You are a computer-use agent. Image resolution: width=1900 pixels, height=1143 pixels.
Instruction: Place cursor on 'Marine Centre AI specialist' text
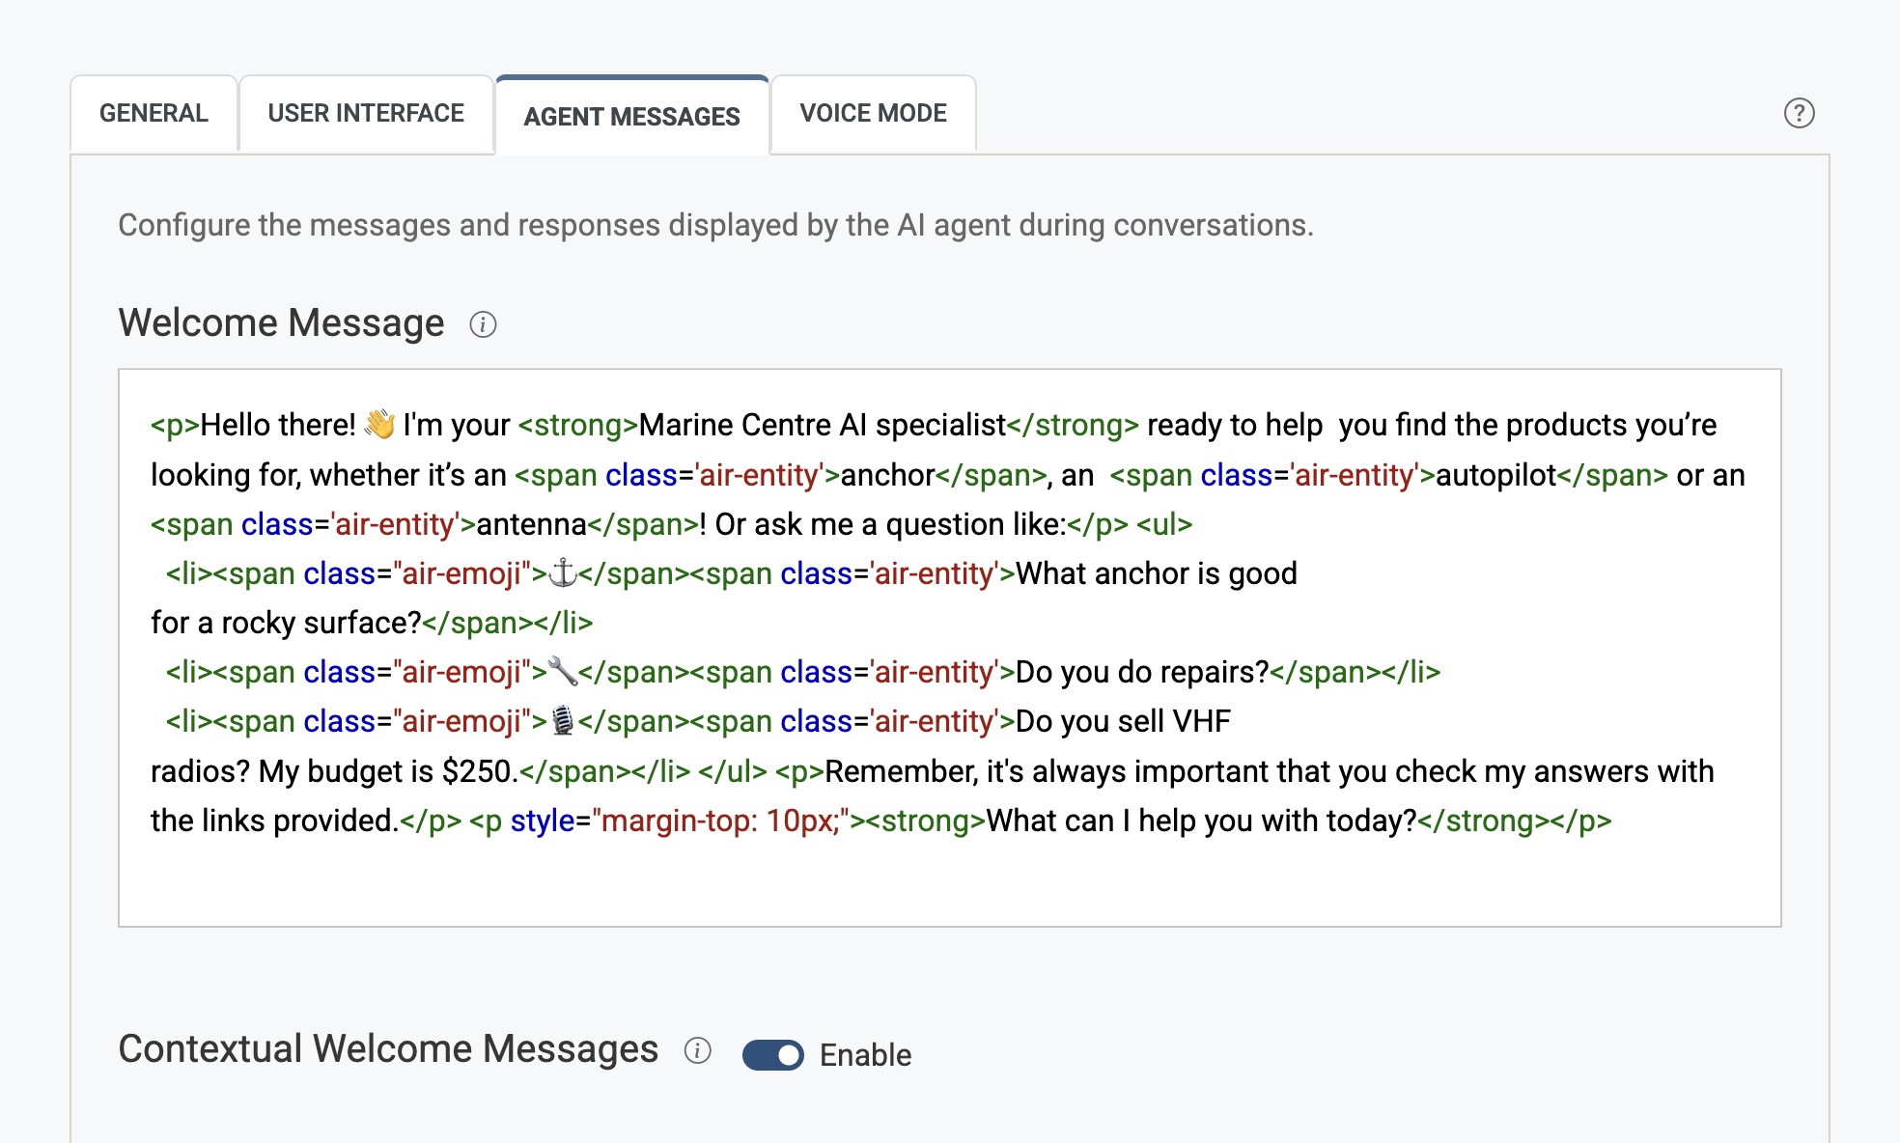click(822, 425)
